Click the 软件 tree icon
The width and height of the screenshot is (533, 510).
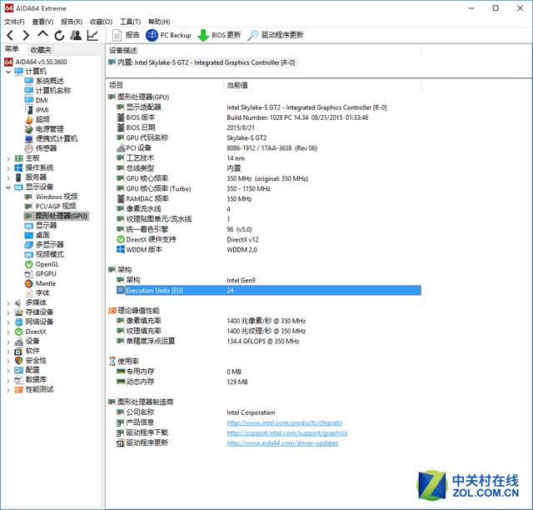(x=18, y=351)
